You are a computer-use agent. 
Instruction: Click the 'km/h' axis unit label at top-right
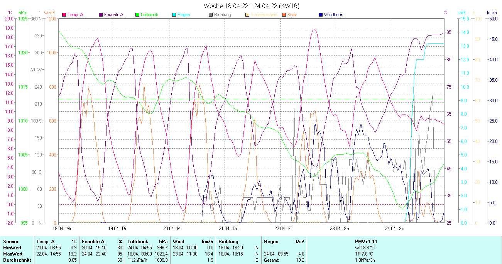pos(492,13)
